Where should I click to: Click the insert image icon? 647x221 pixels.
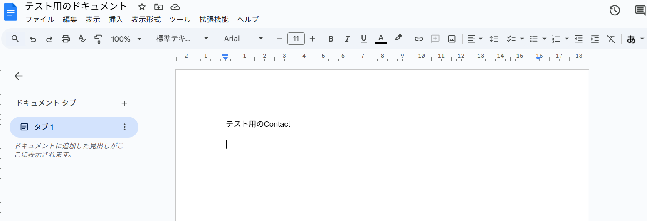[452, 39]
